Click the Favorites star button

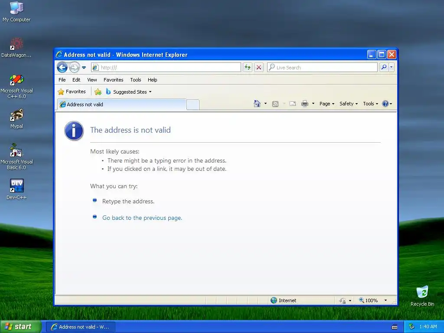tap(72, 92)
